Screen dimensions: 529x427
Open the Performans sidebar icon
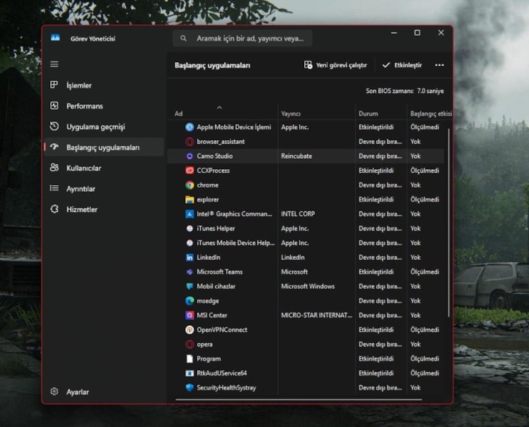(x=54, y=106)
